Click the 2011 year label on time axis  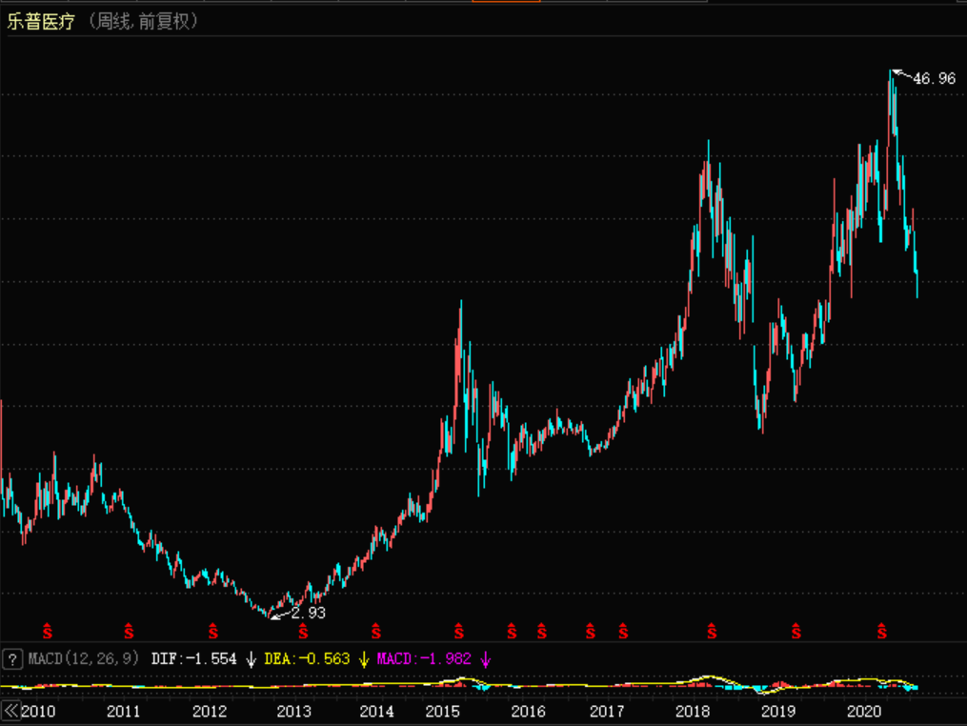click(123, 711)
